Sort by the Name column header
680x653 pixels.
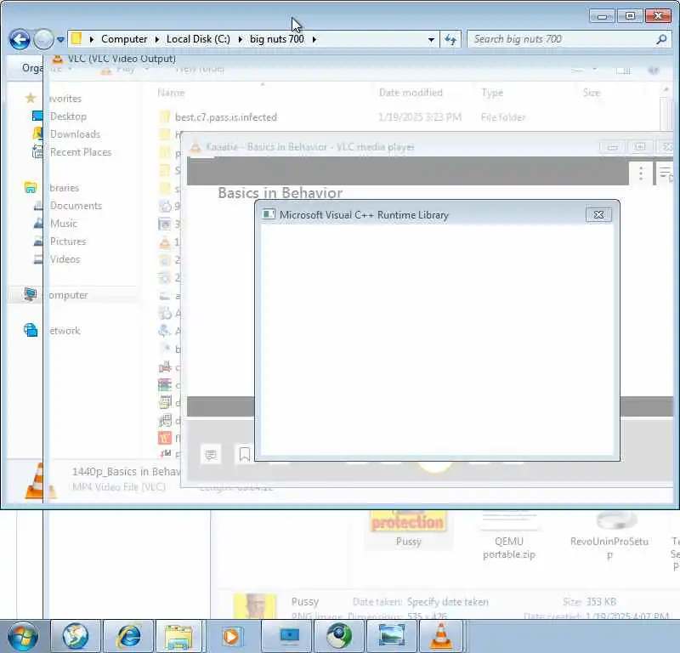coord(171,93)
